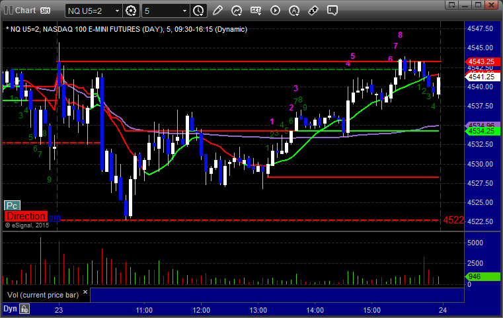The width and height of the screenshot is (503, 318).
Task: Select the pencil drawing tools icon
Action: click(217, 11)
